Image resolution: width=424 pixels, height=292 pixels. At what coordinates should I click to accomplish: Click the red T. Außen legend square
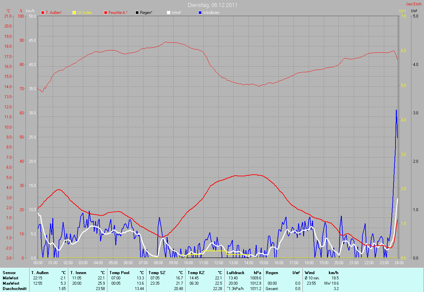(x=43, y=13)
